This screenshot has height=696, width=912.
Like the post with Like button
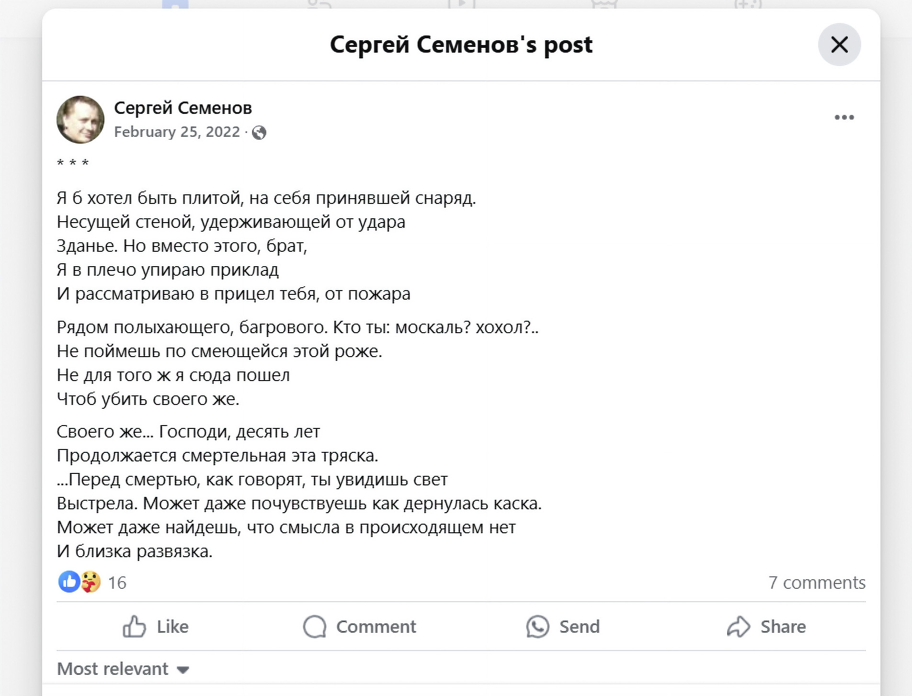[x=156, y=627]
